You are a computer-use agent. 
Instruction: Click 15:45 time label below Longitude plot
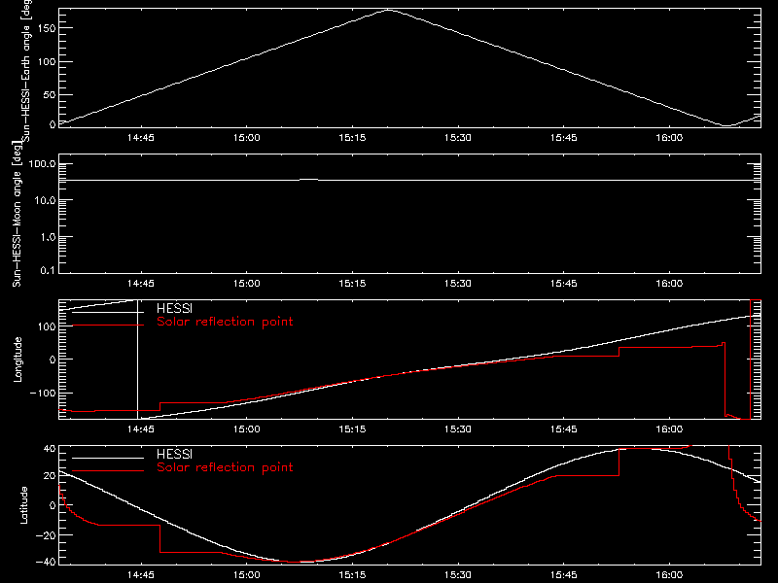(564, 429)
